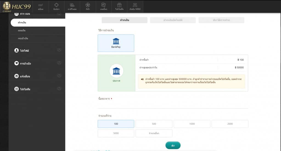The image size is (281, 151).
Task: Open the fish shooting (ยิงปลา) crosshair icon
Action: tap(56, 5)
